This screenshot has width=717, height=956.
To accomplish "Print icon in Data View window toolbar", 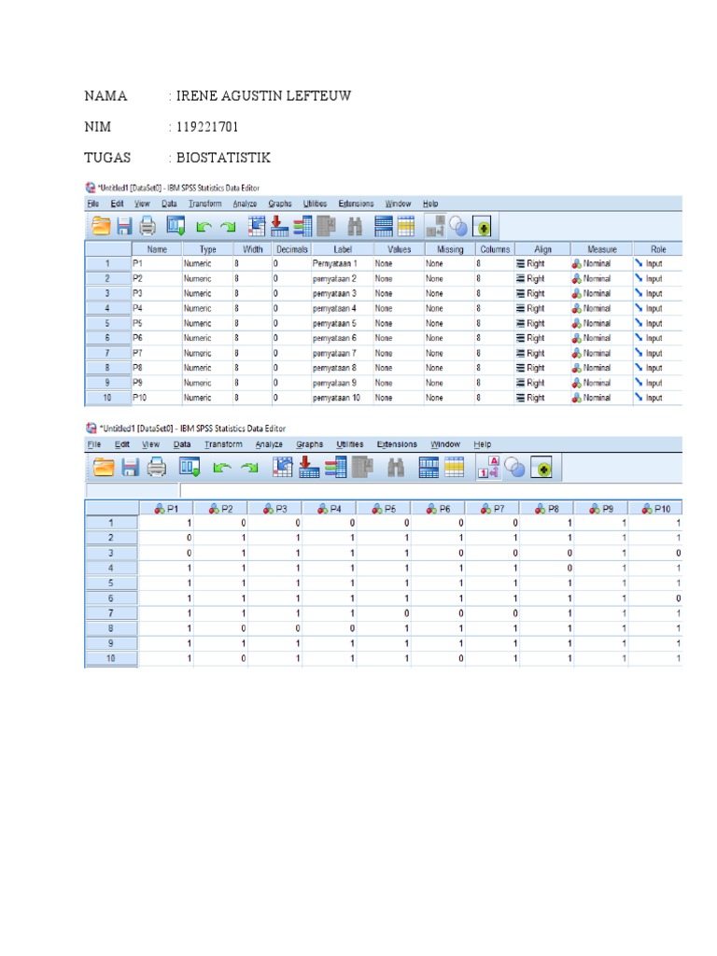I will click(x=157, y=468).
